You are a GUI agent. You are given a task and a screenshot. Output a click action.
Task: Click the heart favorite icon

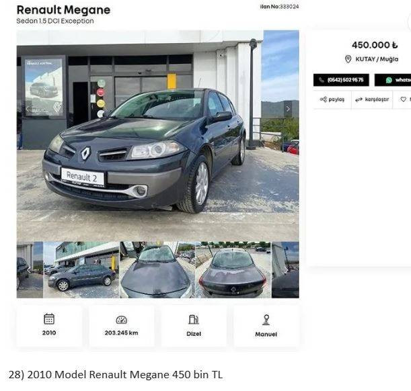tap(403, 99)
